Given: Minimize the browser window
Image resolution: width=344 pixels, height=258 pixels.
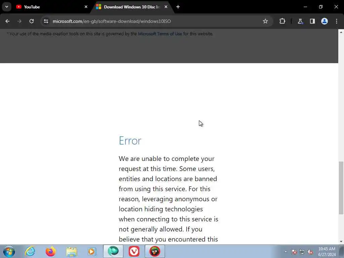Looking at the screenshot, I should [x=305, y=7].
